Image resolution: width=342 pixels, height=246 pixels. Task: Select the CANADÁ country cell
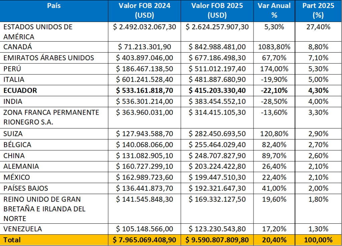point(18,47)
